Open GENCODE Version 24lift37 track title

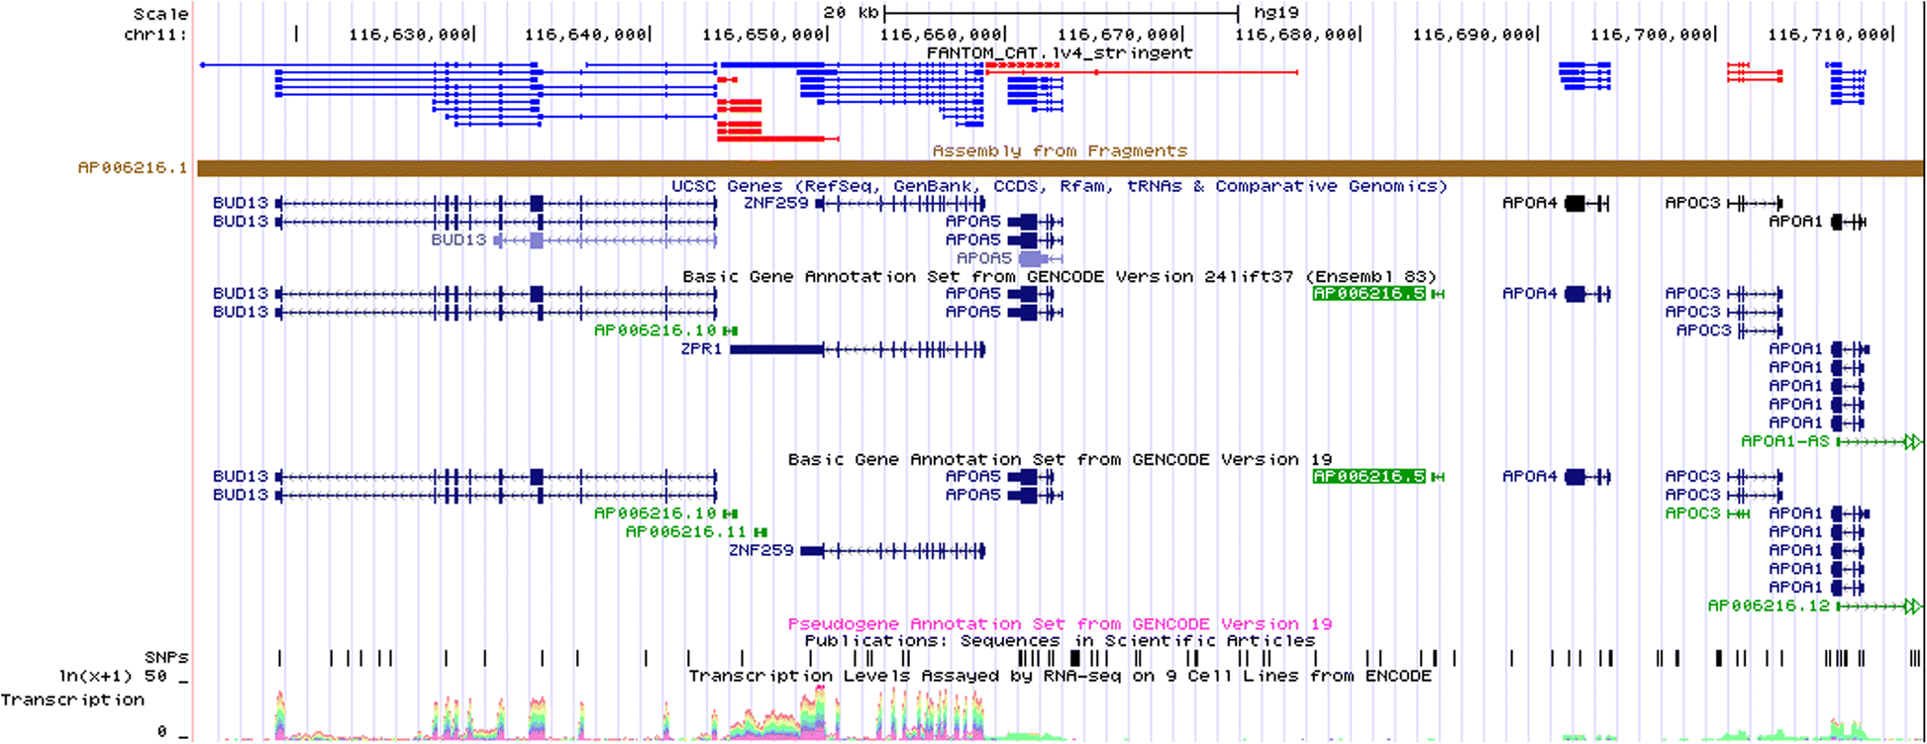pyautogui.click(x=1060, y=276)
